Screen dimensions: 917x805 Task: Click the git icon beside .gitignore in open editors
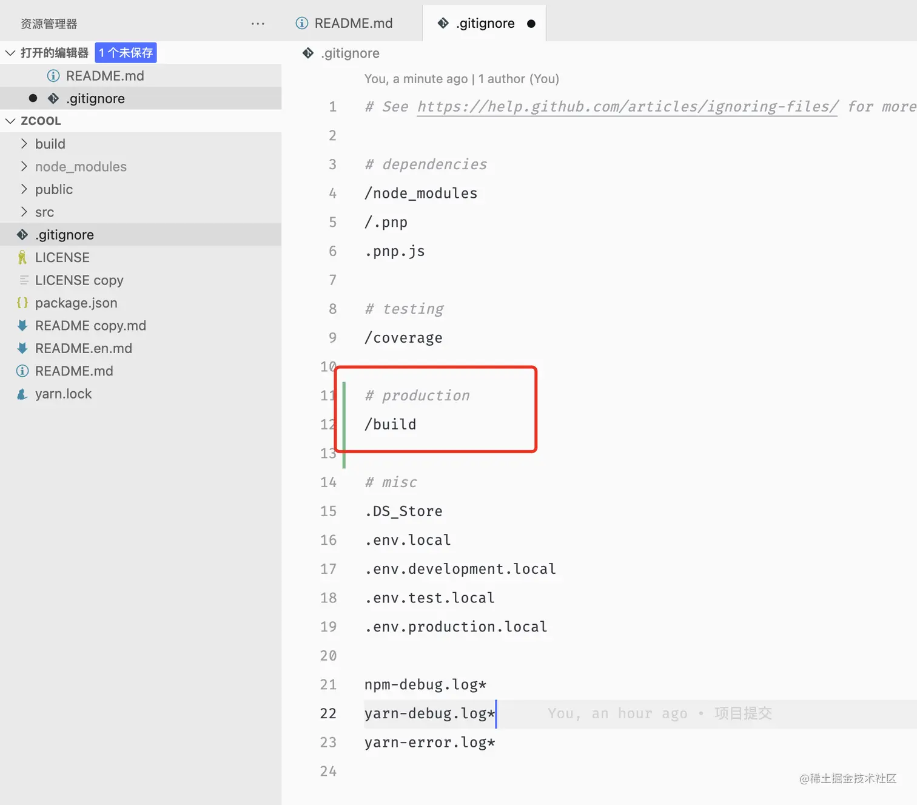point(53,98)
